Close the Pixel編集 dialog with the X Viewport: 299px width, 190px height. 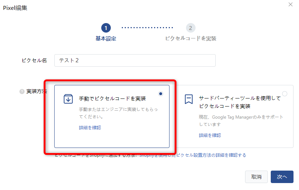291,4
